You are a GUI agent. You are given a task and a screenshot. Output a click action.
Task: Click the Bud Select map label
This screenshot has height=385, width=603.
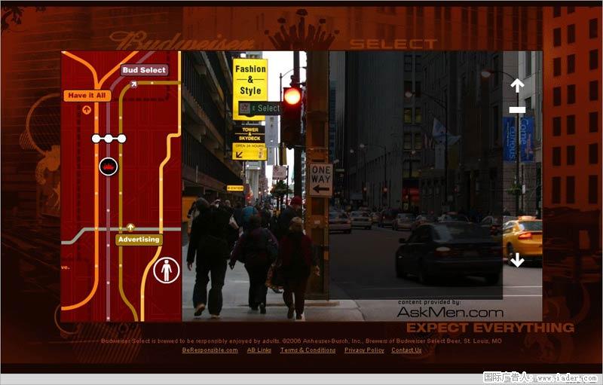point(144,70)
